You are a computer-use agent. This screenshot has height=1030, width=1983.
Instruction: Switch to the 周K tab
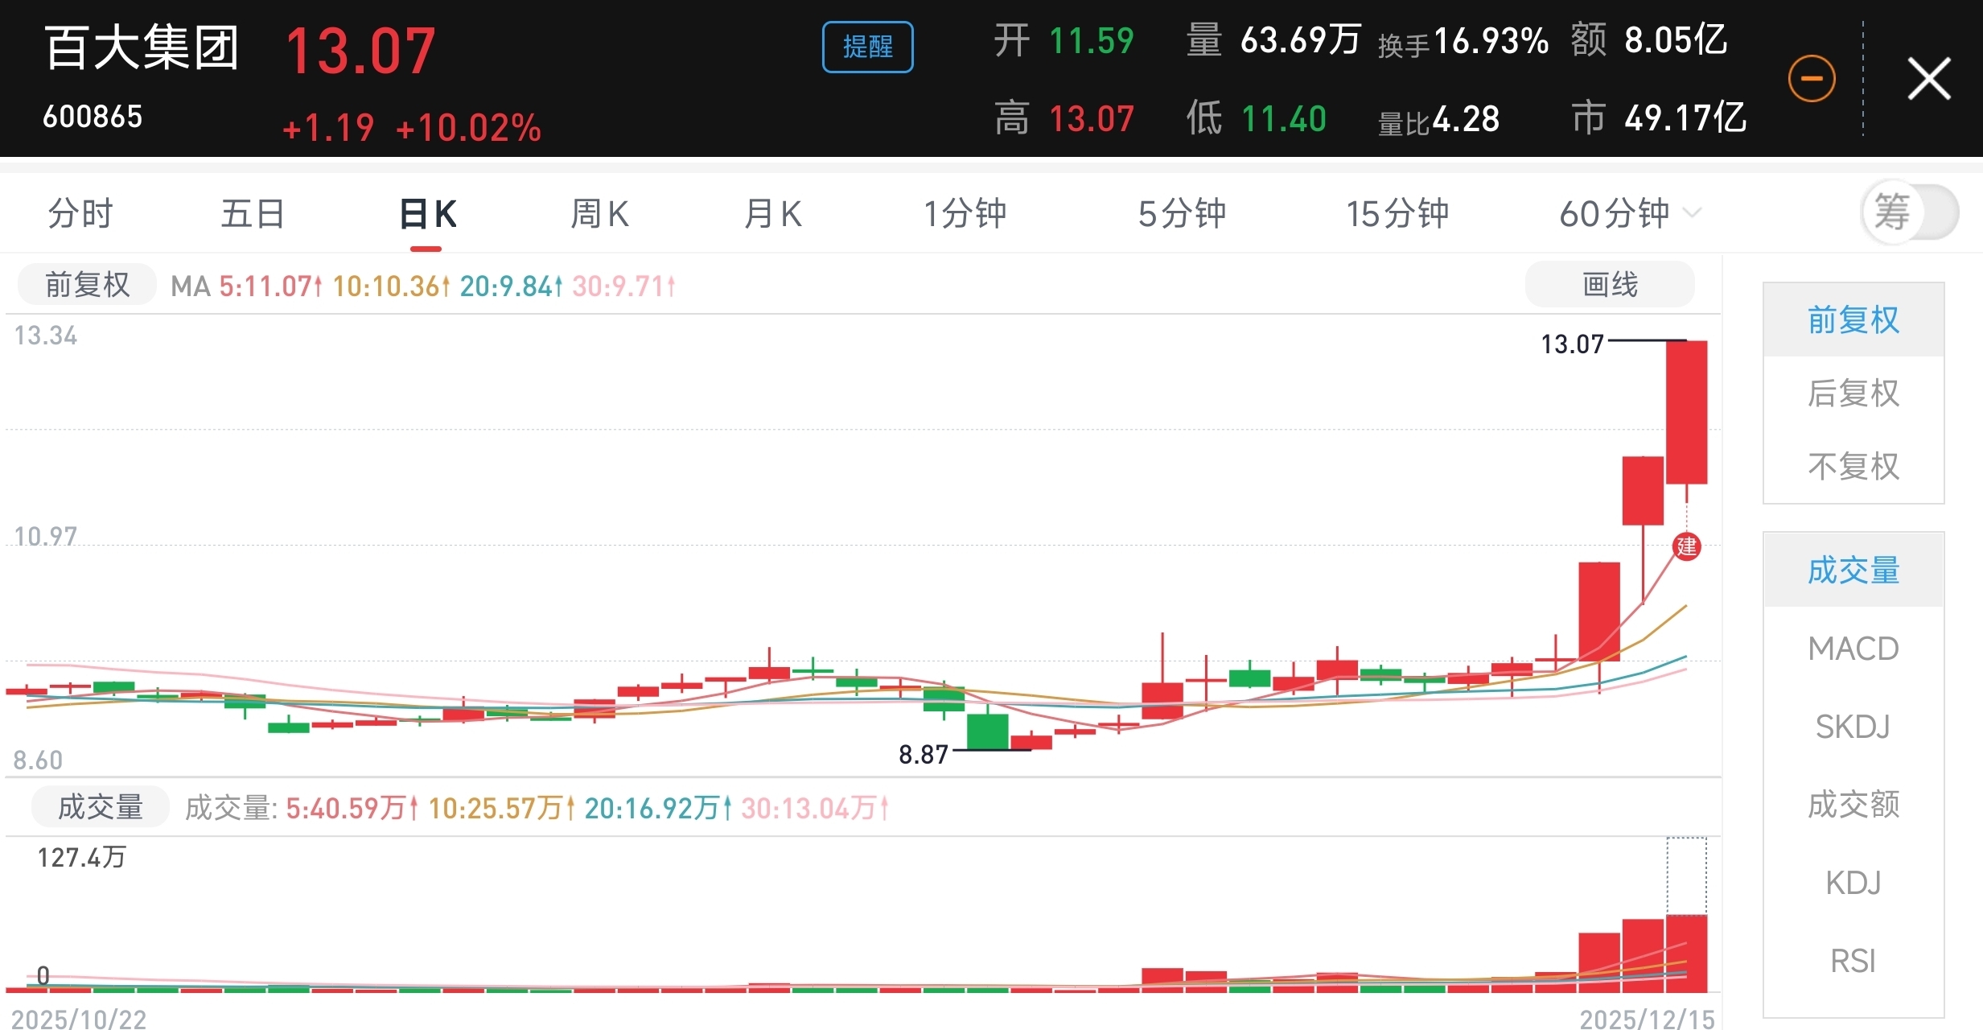(599, 214)
